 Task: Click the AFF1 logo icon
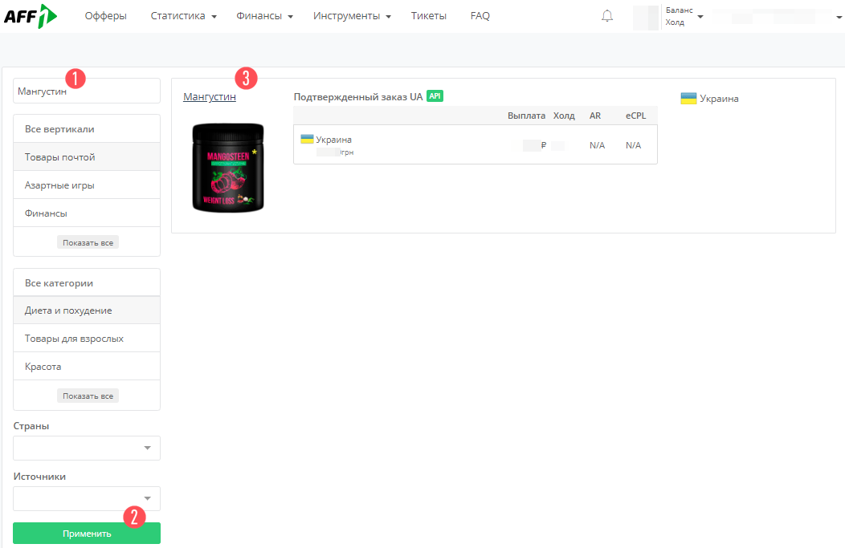click(x=31, y=16)
